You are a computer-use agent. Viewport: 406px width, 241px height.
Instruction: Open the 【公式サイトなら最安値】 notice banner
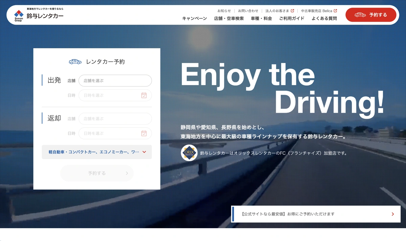click(316, 214)
